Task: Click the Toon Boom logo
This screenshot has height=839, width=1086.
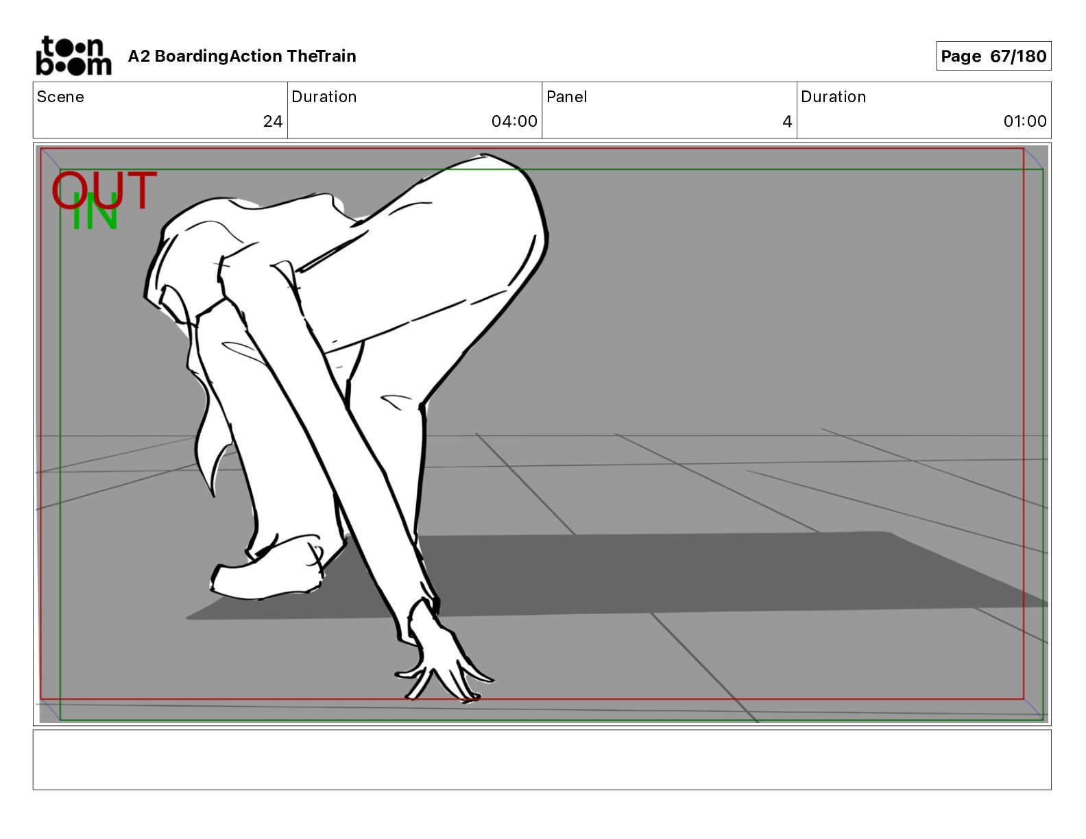Action: [x=73, y=56]
